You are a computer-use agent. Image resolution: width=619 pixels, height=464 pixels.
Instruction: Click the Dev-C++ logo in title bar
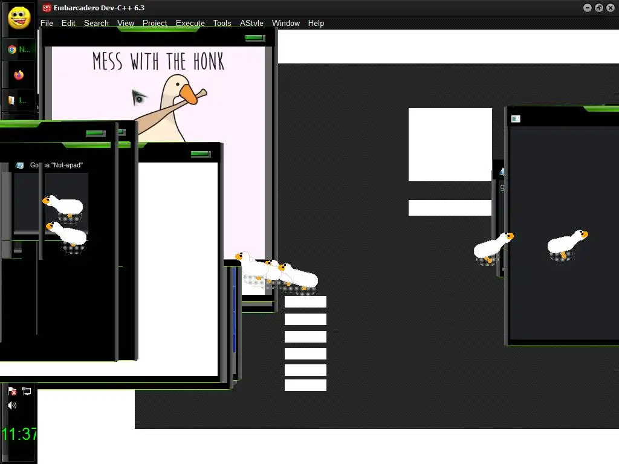point(47,7)
